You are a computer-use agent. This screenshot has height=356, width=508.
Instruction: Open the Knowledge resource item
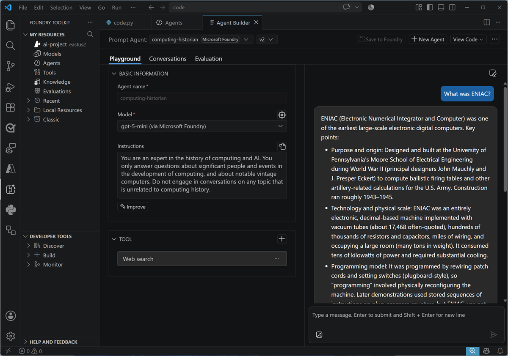(57, 82)
